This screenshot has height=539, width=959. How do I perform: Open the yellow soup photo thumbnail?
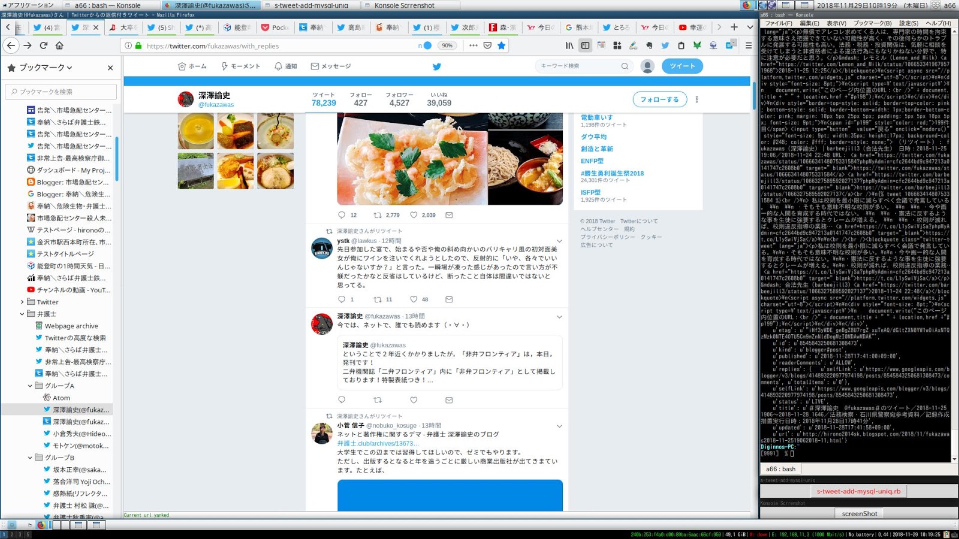pyautogui.click(x=195, y=131)
